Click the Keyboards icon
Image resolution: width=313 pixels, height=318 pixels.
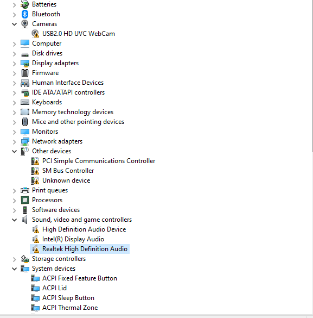(25, 102)
